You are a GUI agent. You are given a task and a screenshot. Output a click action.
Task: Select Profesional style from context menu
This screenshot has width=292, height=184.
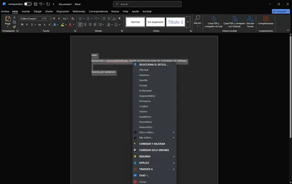point(145,91)
